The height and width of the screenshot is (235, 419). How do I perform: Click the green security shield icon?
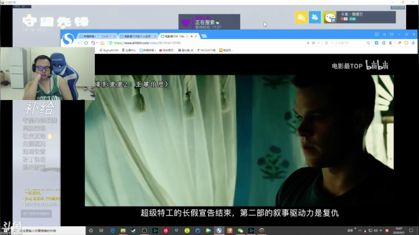(x=111, y=43)
